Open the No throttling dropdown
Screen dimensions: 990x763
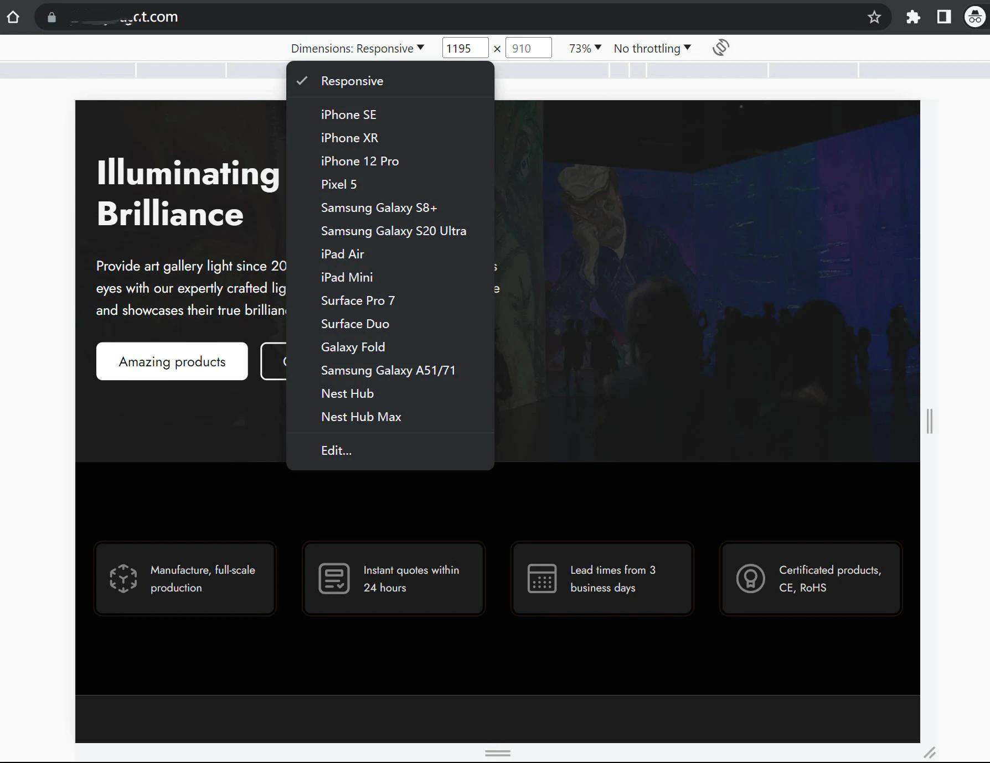point(652,48)
